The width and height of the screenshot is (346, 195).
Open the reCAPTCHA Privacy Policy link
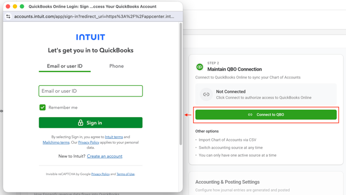pos(100,174)
